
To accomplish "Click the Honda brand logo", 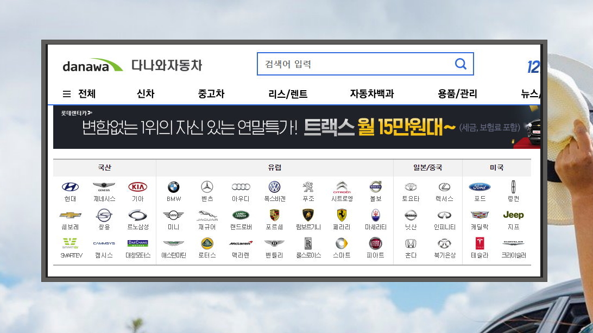I will pos(411,243).
